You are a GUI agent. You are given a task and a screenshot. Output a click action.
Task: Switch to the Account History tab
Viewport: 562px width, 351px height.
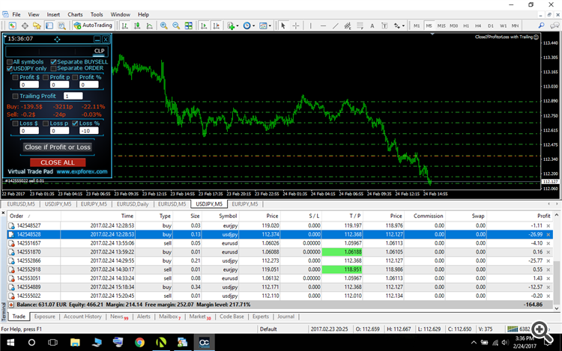coord(82,317)
